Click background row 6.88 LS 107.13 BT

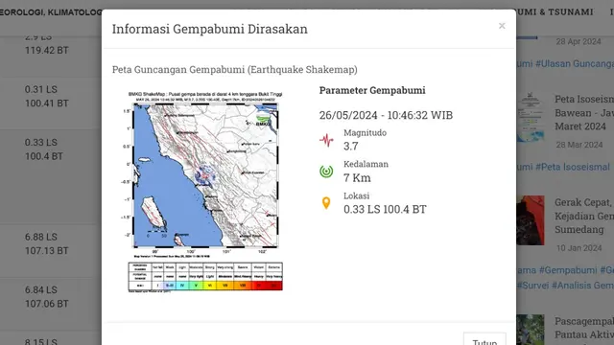pos(47,243)
